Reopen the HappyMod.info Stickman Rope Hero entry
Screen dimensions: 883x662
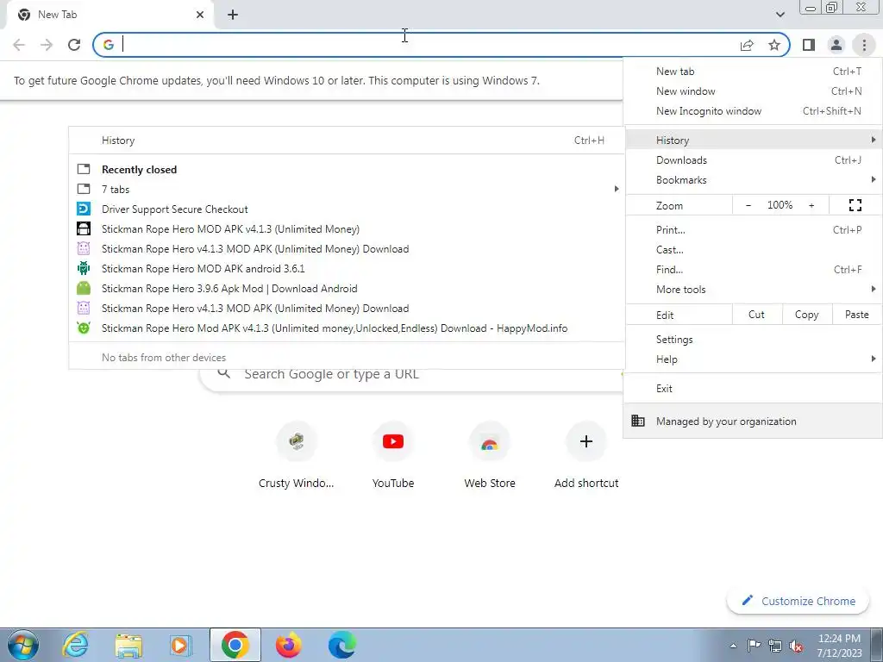click(x=347, y=328)
